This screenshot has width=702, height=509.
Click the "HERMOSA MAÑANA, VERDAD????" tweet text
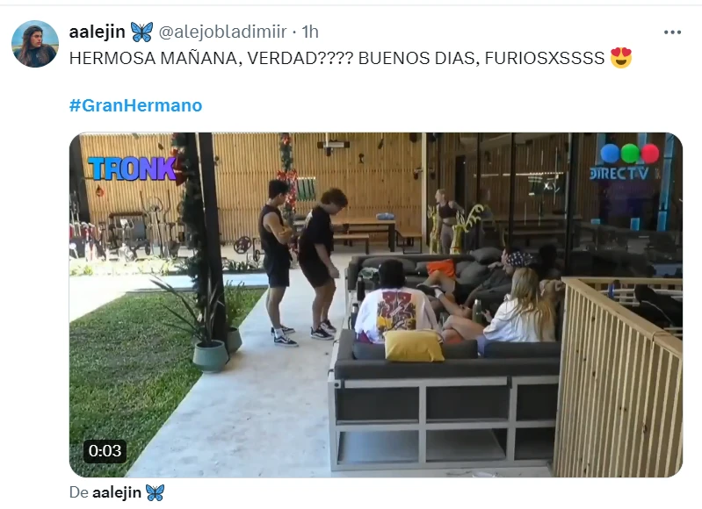click(212, 58)
